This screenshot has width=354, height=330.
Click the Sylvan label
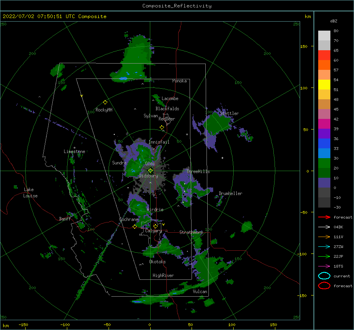tap(151, 116)
